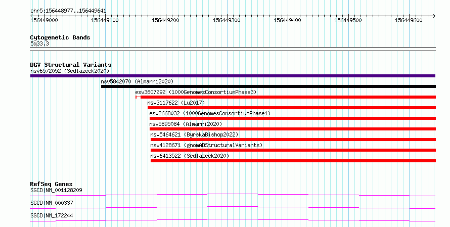Click ruler position 156449000
The height and width of the screenshot is (227, 450).
pyautogui.click(x=44, y=20)
